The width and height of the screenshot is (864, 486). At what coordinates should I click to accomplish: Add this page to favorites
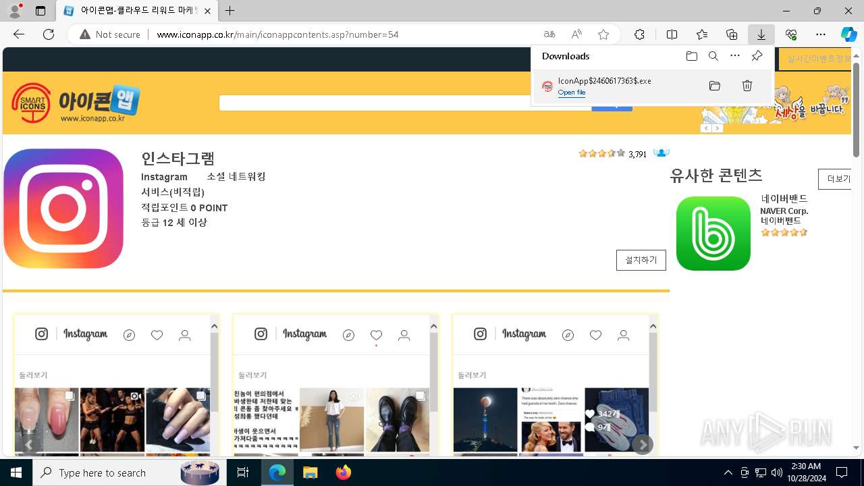pyautogui.click(x=603, y=34)
